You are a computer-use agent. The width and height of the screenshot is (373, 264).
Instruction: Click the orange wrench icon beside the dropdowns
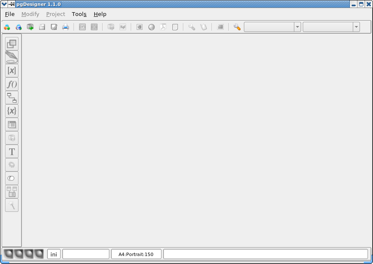pyautogui.click(x=237, y=27)
